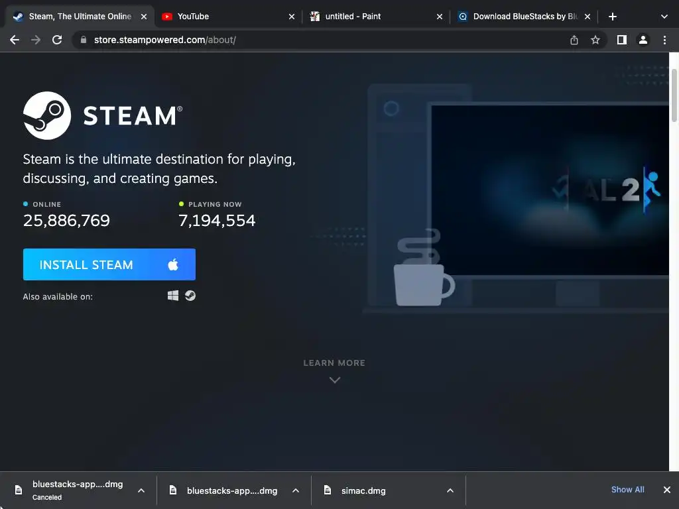Click the LEARN MORE link
Screen dimensions: 679x509
(x=334, y=363)
